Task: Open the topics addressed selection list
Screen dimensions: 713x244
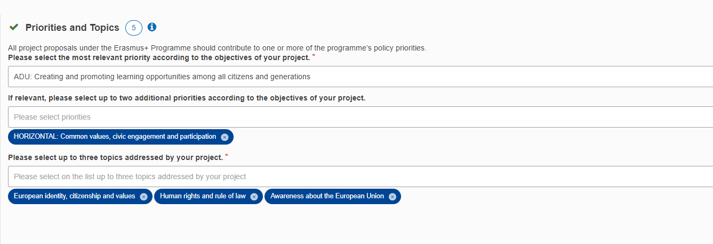Action: tap(360, 176)
